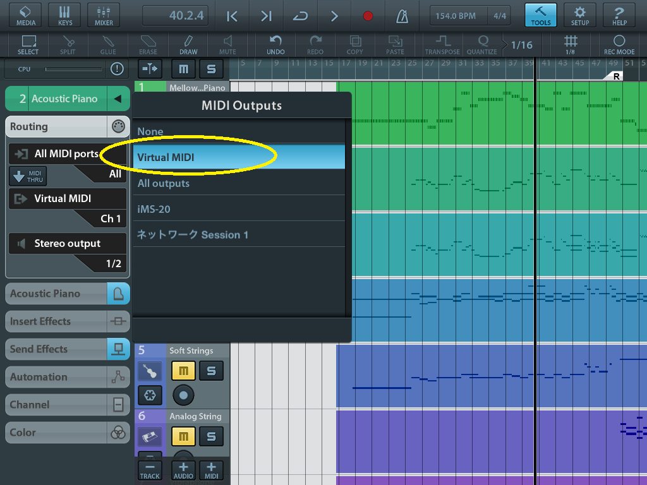
Task: Choose iMS-20 in MIDI Outputs list
Action: click(239, 208)
